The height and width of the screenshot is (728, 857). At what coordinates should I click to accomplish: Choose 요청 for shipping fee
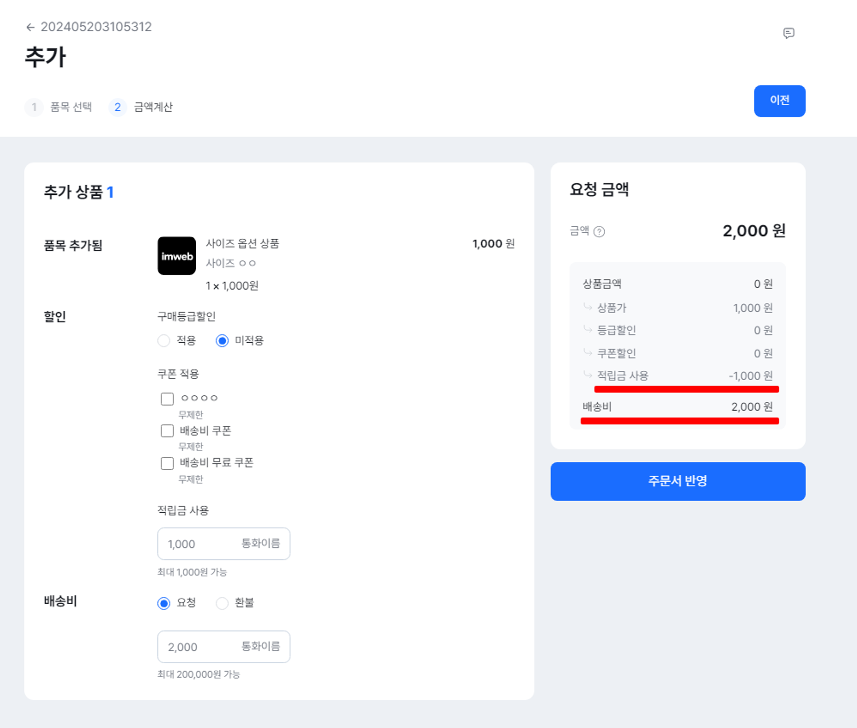click(x=164, y=603)
